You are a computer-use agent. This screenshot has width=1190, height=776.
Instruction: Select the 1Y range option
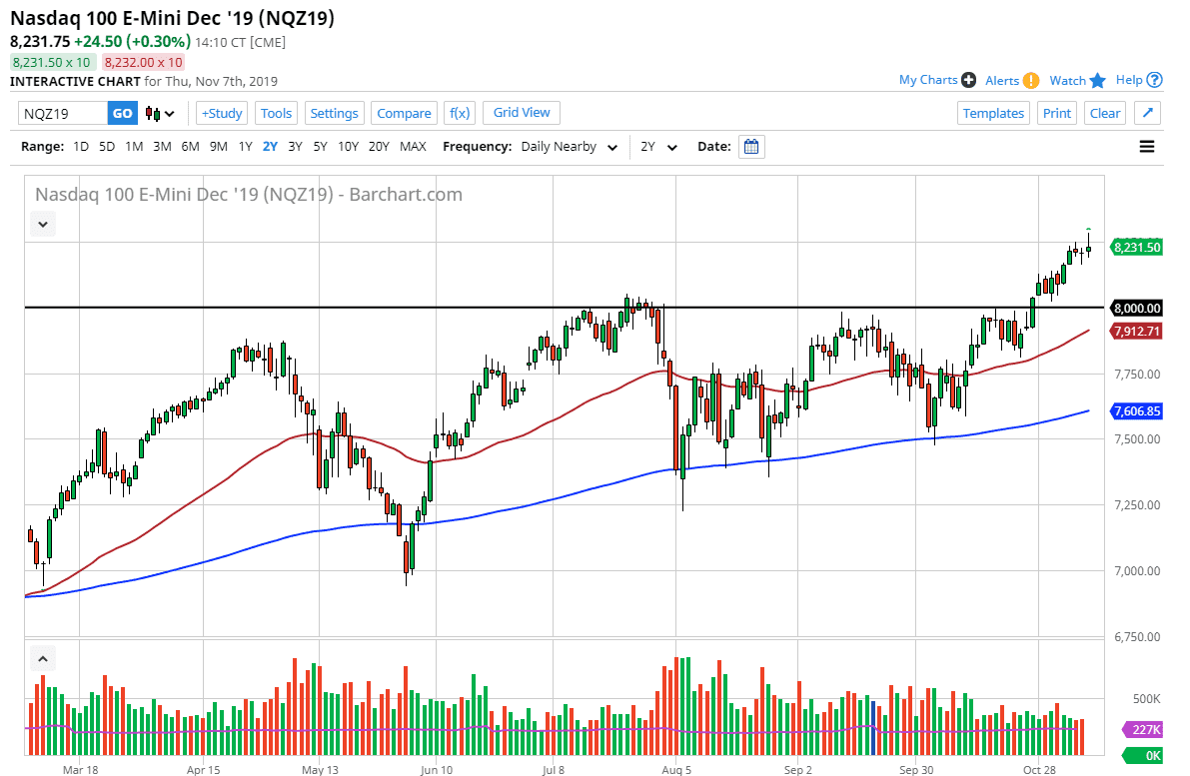coord(245,146)
